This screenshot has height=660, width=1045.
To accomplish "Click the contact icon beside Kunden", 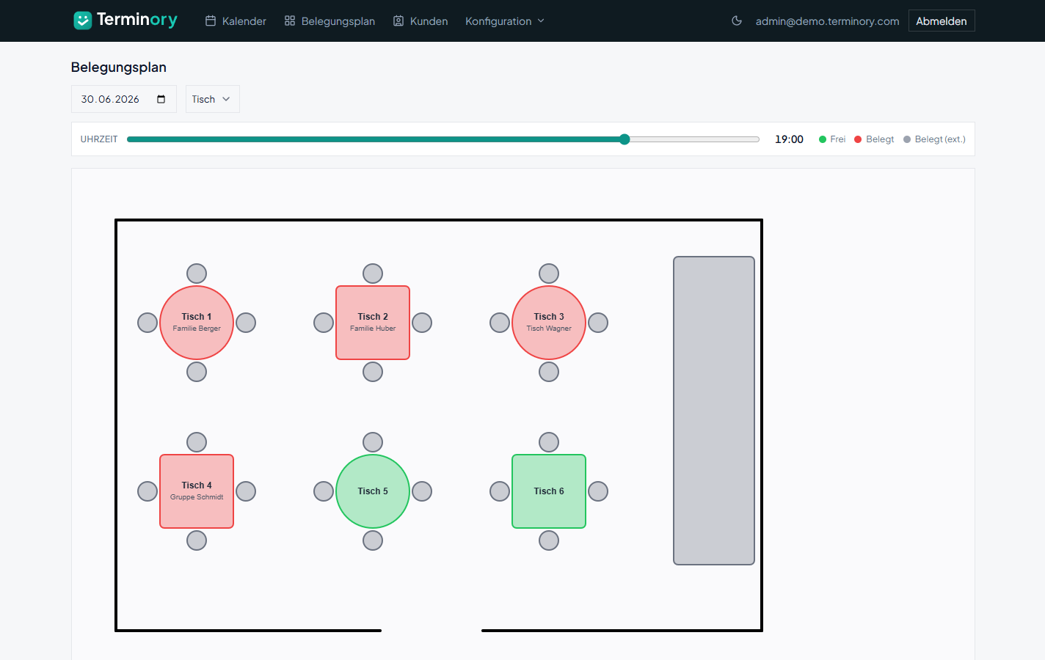I will click(398, 21).
